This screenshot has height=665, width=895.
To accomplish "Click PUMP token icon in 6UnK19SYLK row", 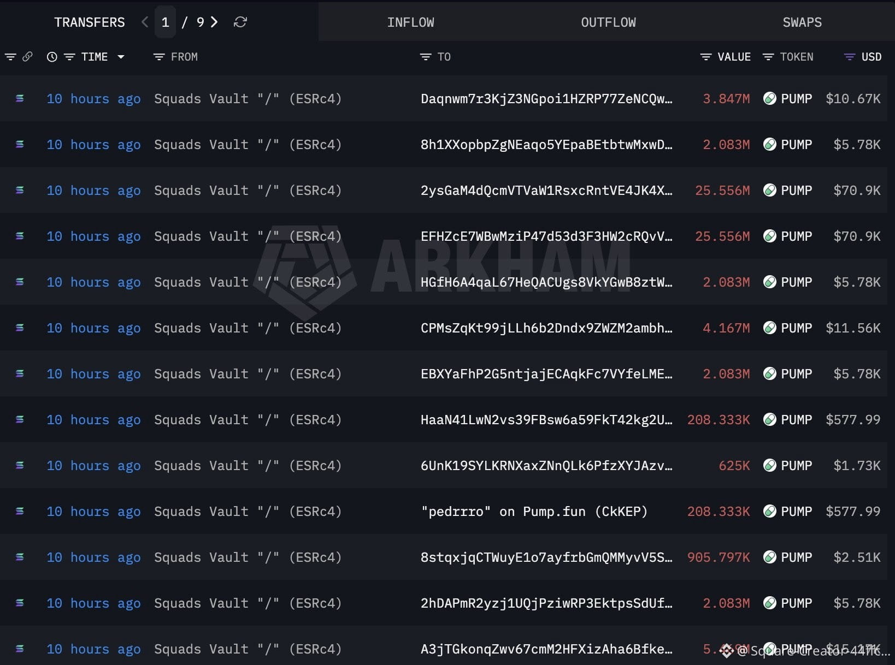I will pyautogui.click(x=770, y=465).
